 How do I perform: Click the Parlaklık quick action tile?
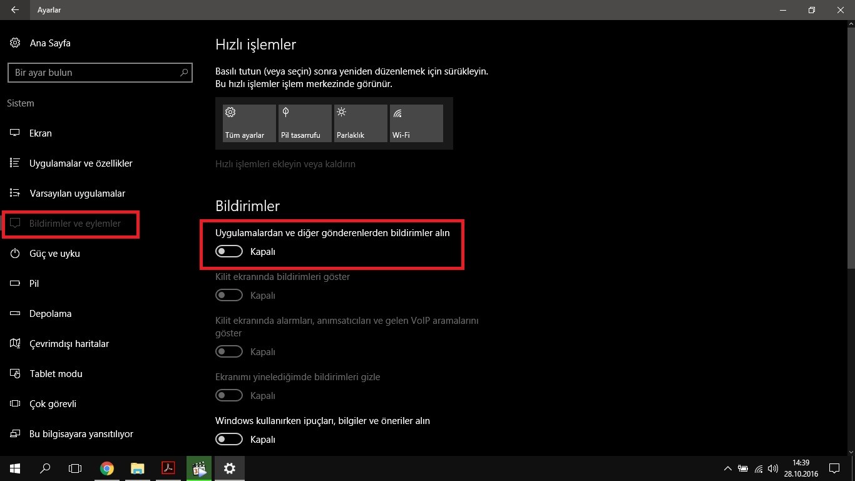coord(361,123)
